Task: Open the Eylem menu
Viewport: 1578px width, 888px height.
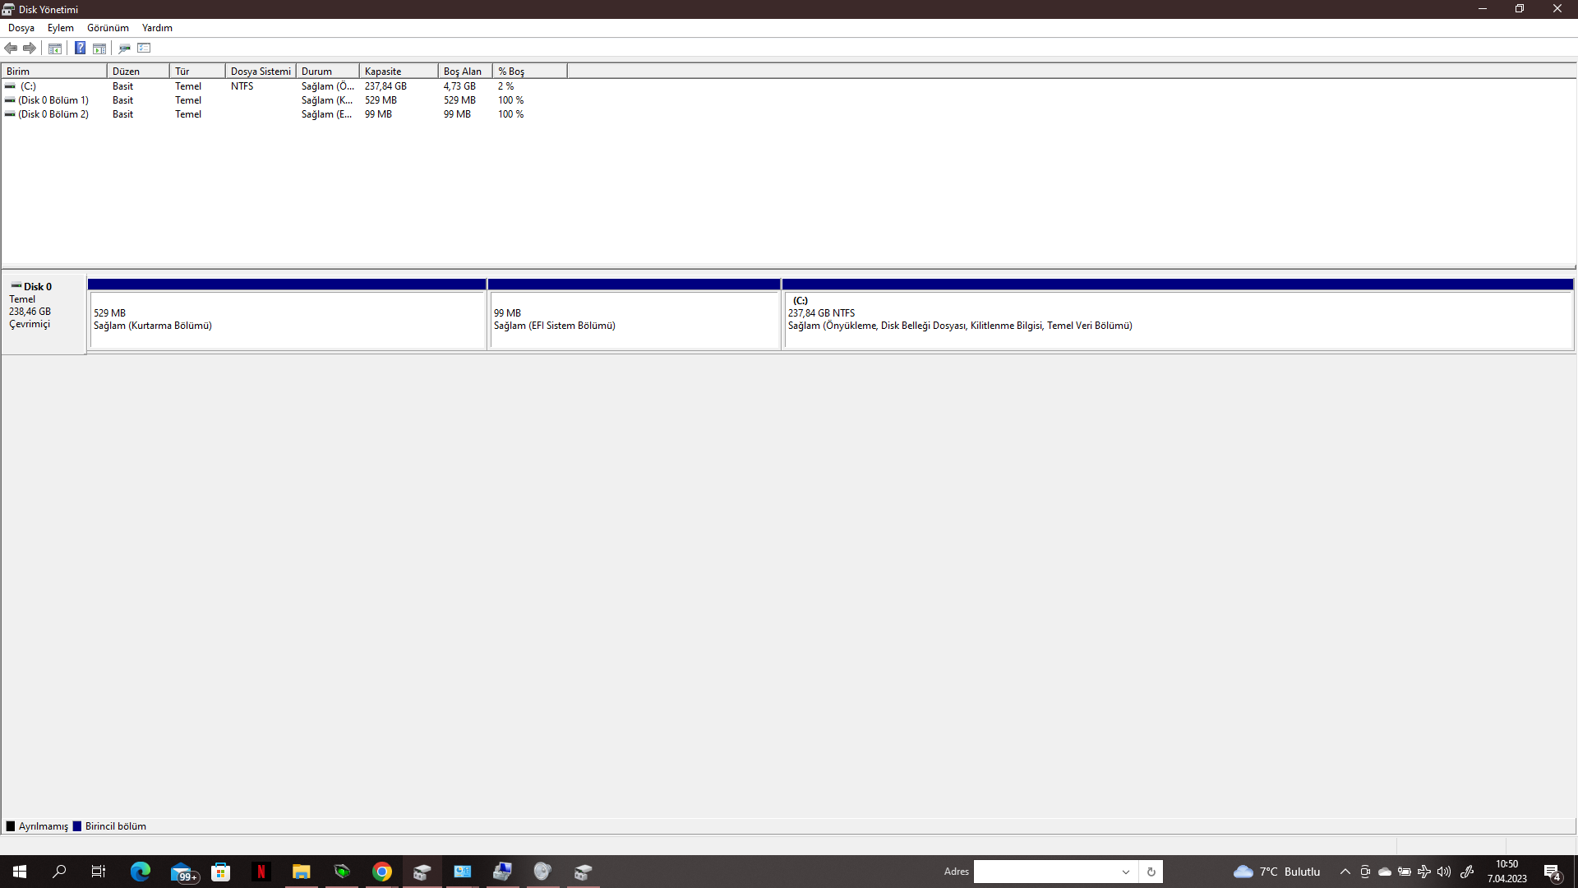Action: 60,28
